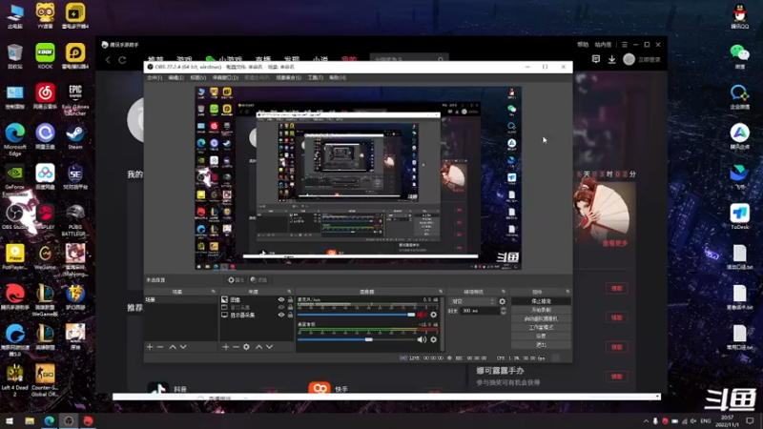763x429 pixels.
Task: Toggle visibility of the display capture source
Action: point(280,315)
